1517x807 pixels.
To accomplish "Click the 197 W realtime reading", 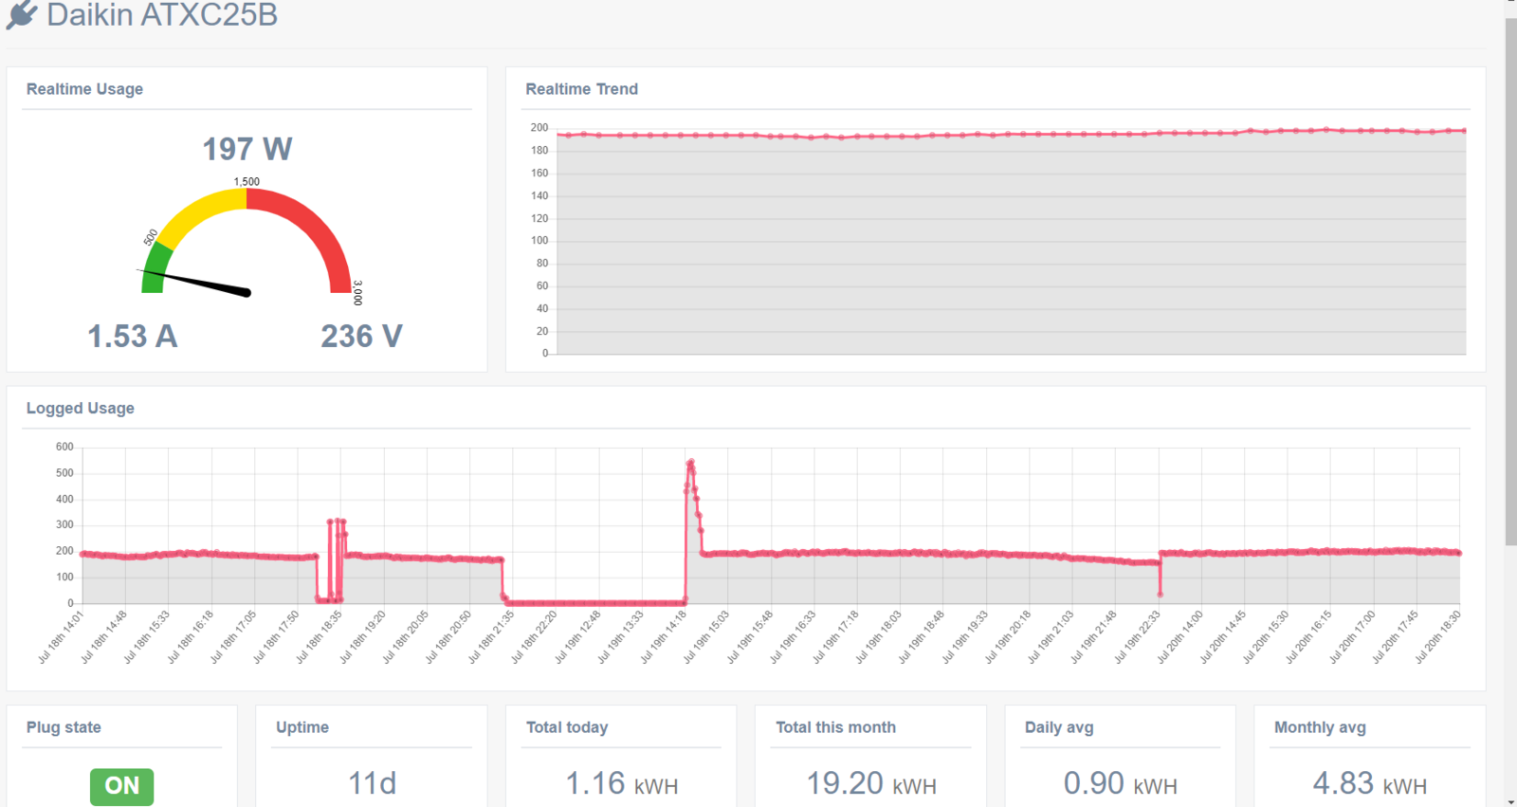I will [247, 149].
